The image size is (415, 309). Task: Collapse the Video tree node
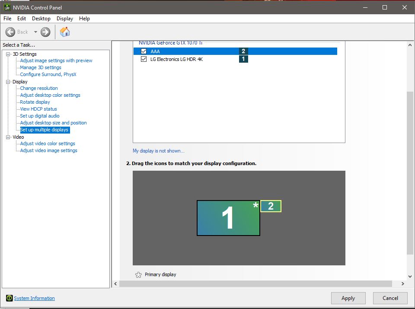[8, 137]
